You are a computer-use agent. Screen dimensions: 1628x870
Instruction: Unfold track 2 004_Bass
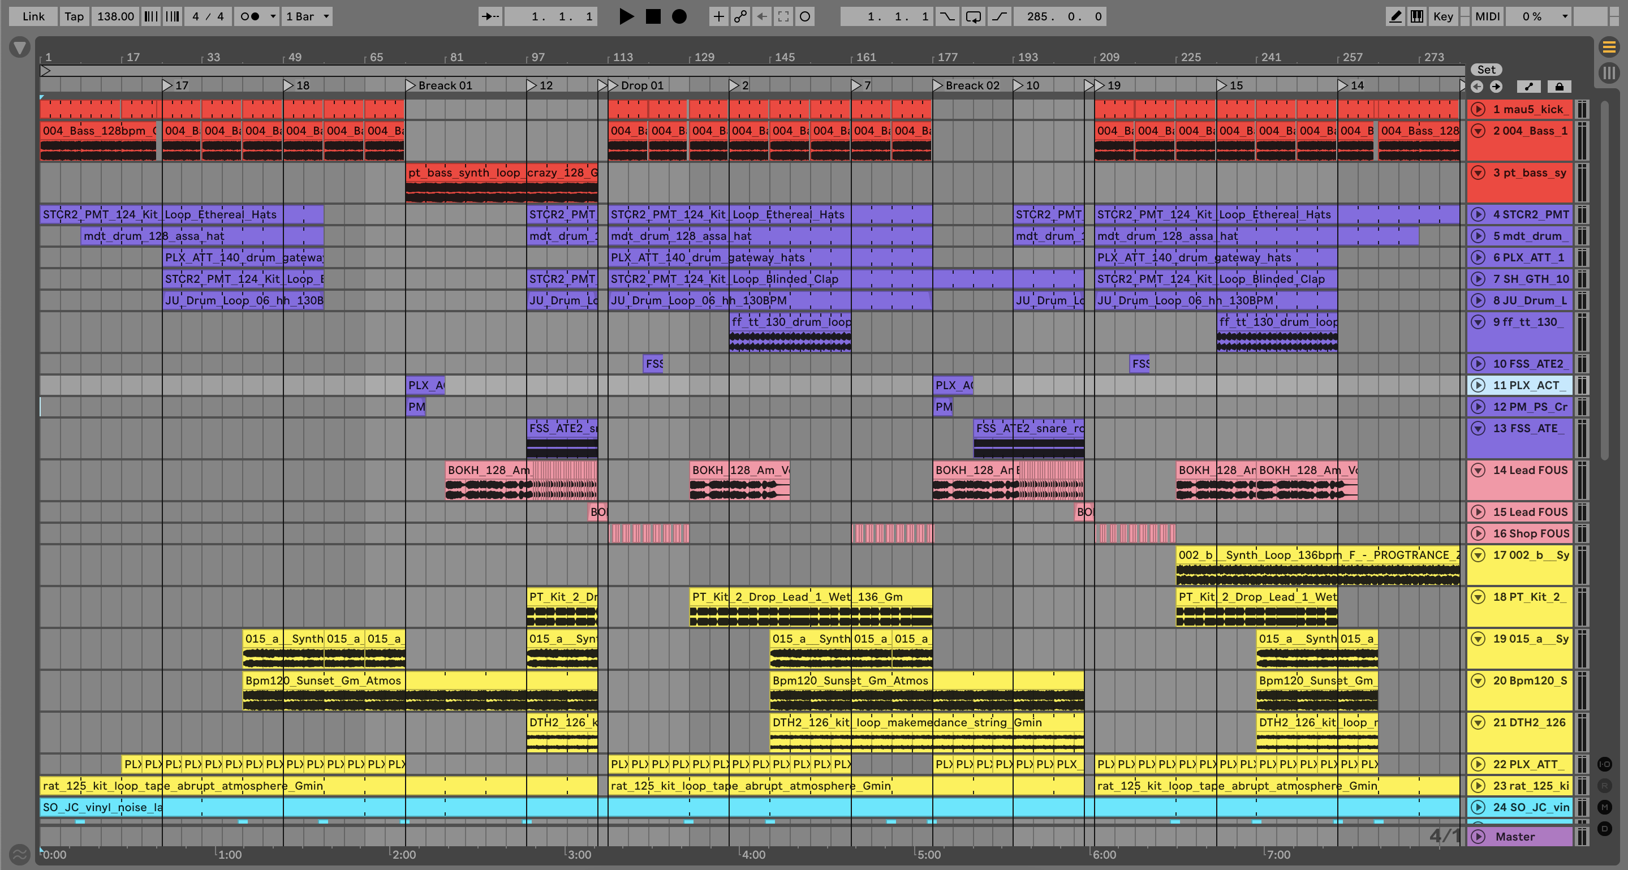pyautogui.click(x=1478, y=131)
